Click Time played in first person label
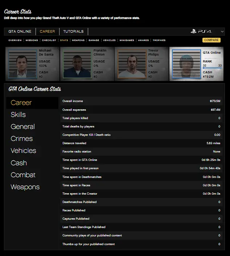 pyautogui.click(x=81, y=168)
